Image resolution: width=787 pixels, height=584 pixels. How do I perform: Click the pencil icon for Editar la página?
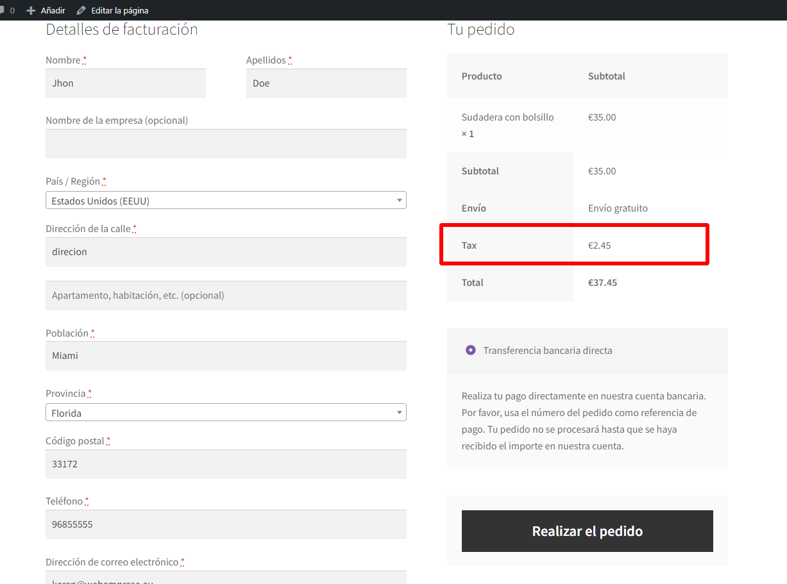pyautogui.click(x=81, y=10)
